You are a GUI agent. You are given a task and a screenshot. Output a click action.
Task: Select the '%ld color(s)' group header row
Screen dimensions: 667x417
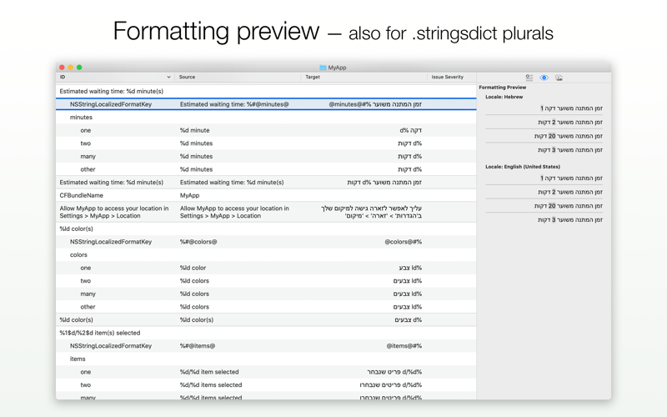tap(77, 229)
